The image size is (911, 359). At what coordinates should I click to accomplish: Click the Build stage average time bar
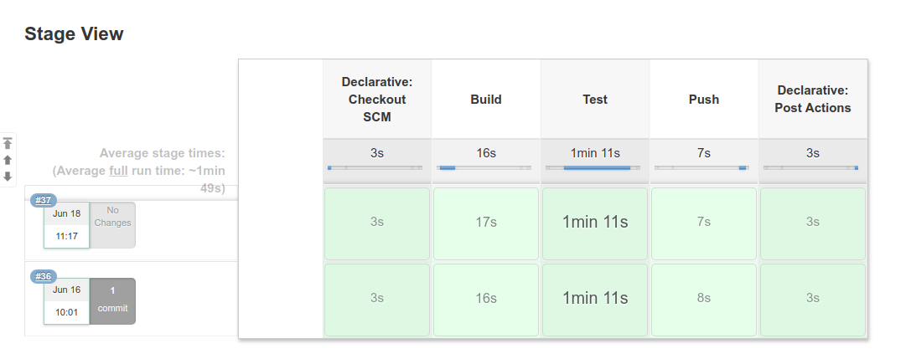tap(486, 167)
